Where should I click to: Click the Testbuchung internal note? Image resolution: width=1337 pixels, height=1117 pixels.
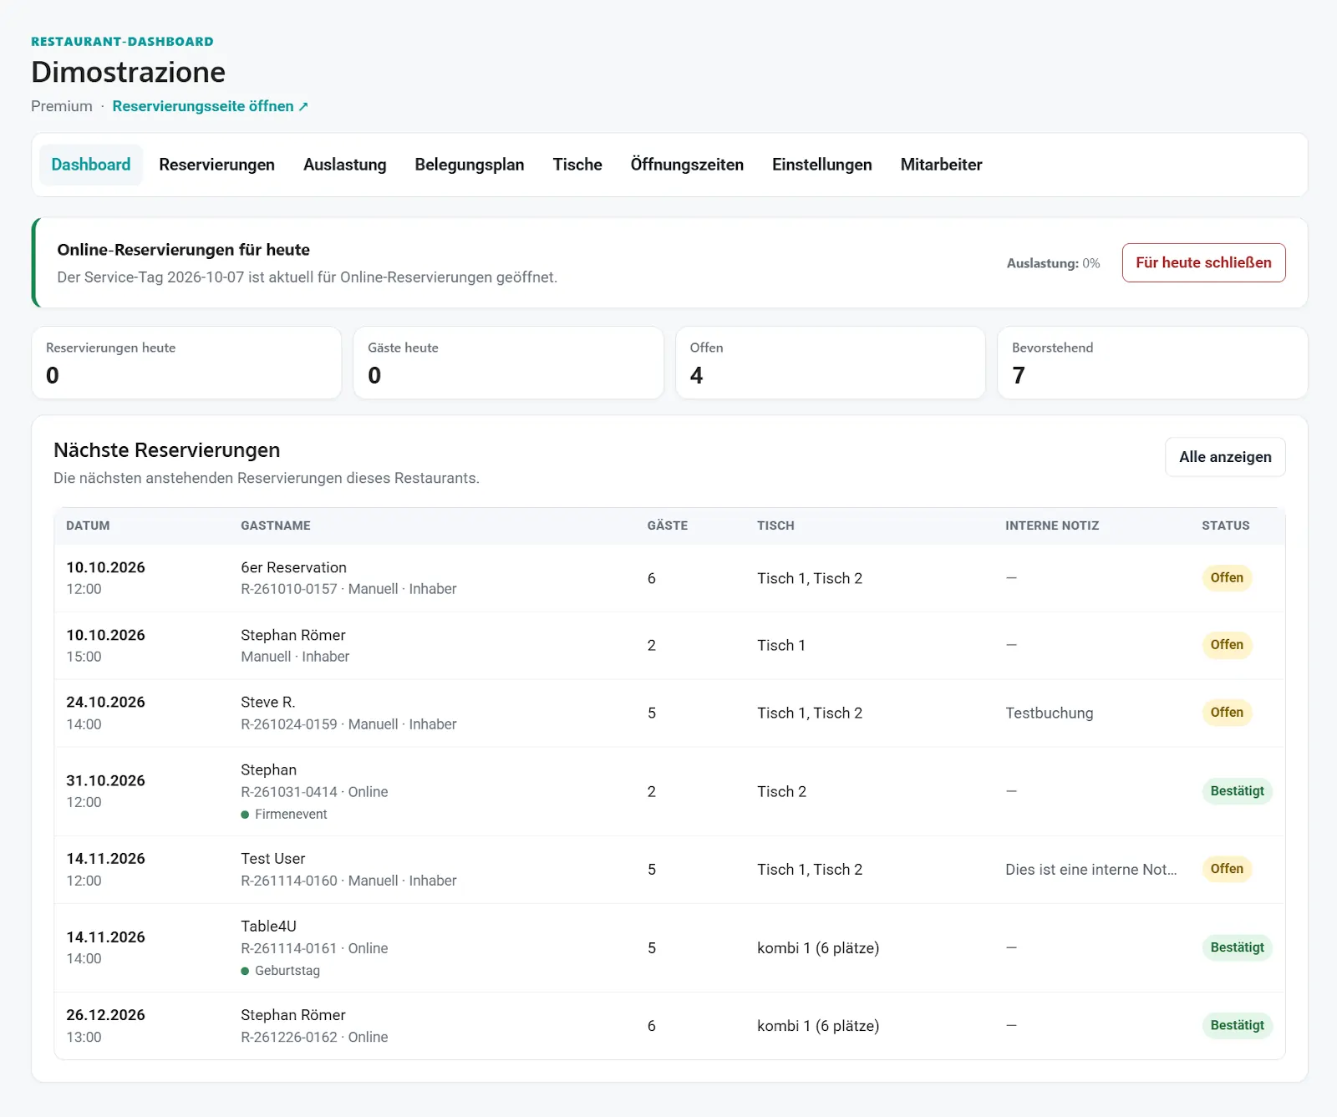(1050, 713)
